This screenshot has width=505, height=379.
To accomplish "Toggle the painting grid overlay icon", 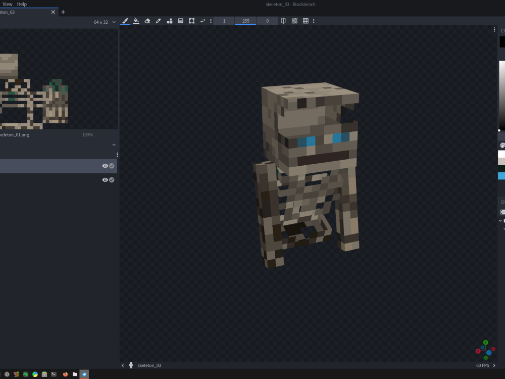I will click(x=305, y=21).
